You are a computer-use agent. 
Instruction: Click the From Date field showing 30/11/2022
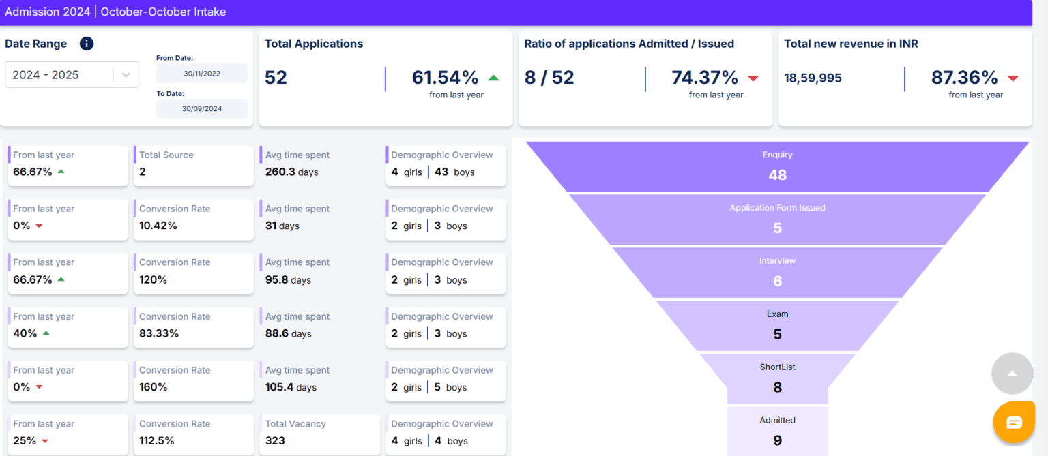pos(201,73)
